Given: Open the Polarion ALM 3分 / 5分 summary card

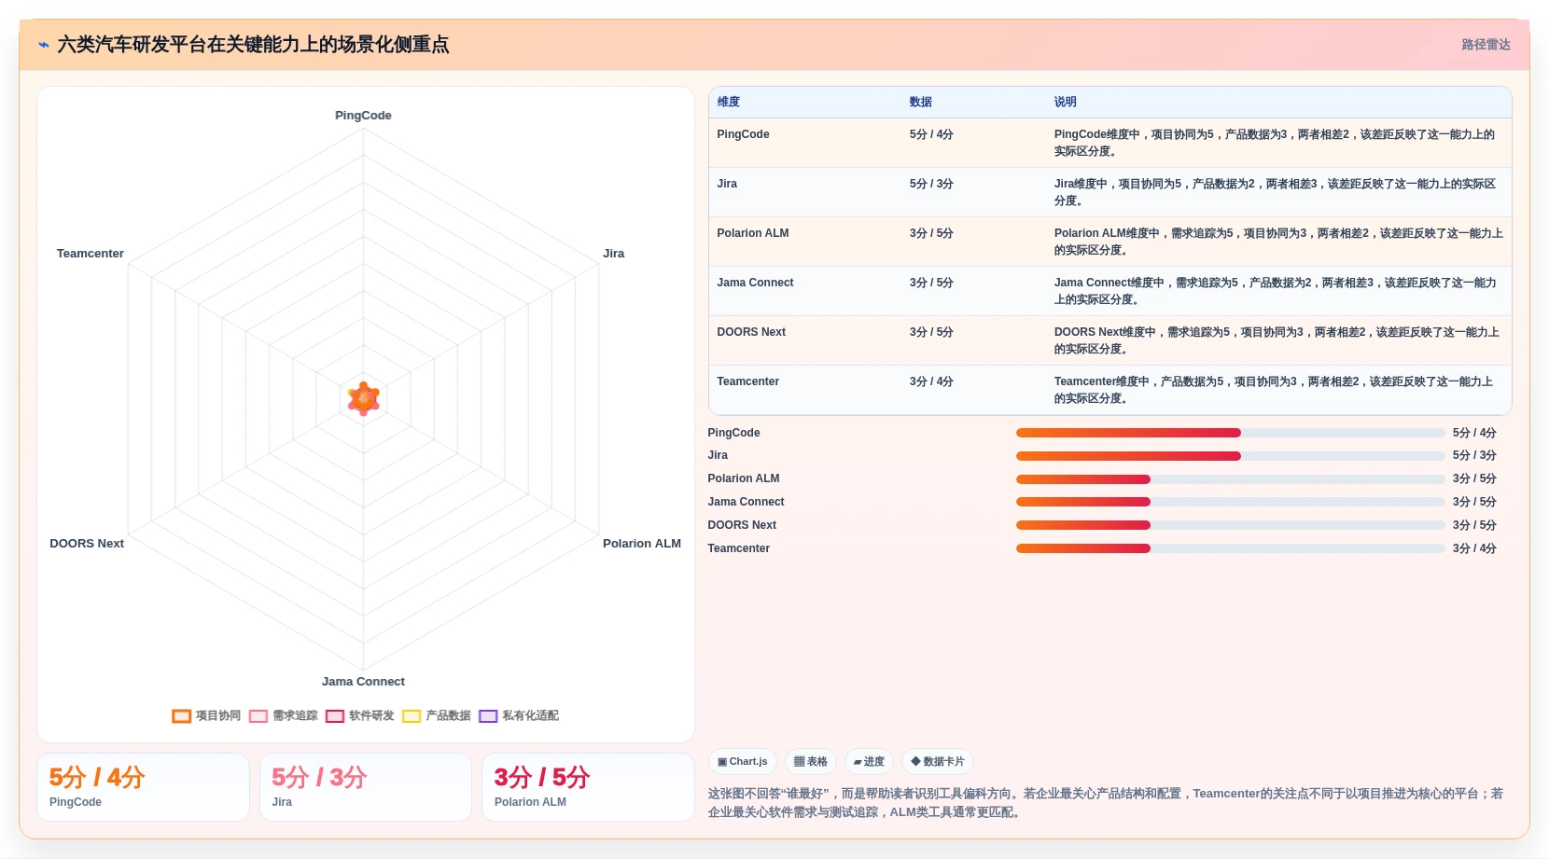Looking at the screenshot, I should pos(588,787).
